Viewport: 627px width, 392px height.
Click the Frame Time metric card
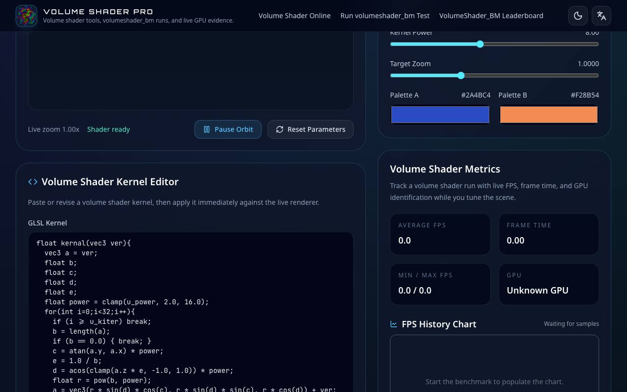pos(549,234)
